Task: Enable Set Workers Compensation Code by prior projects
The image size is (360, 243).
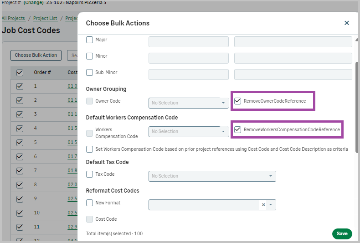Action: (x=89, y=149)
